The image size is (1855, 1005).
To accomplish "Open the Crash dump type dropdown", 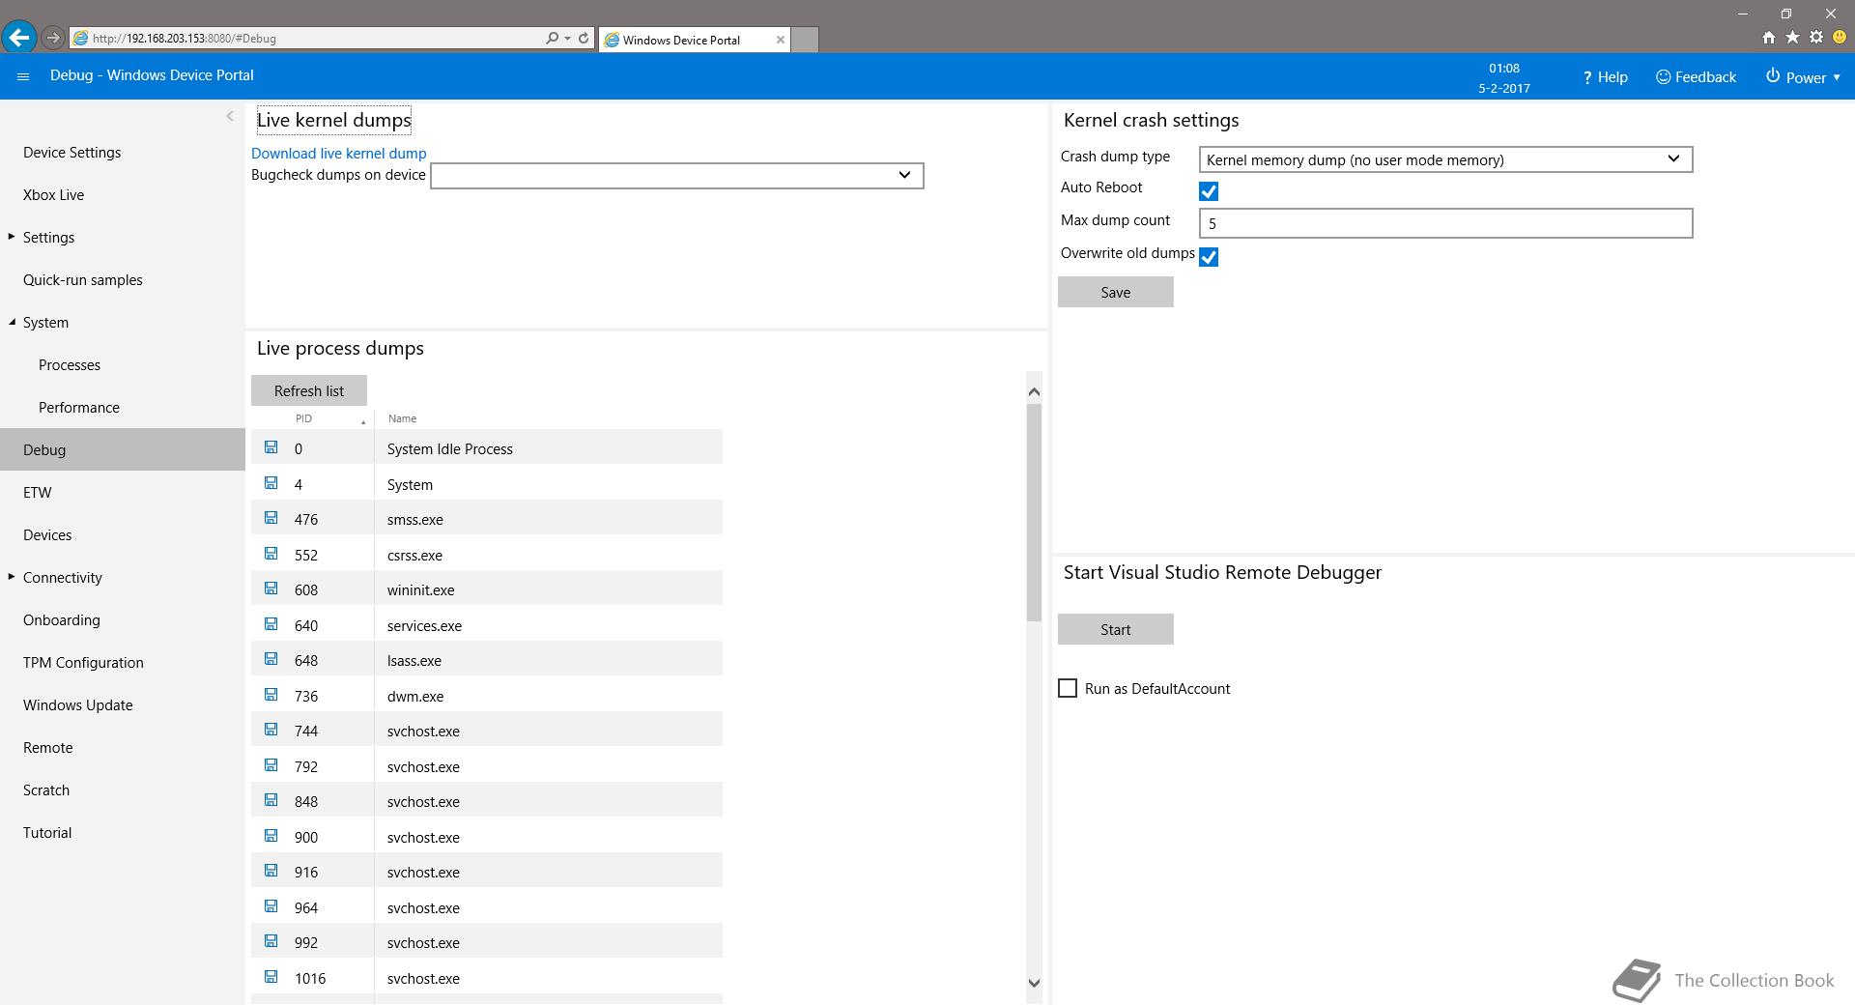I will (x=1445, y=159).
